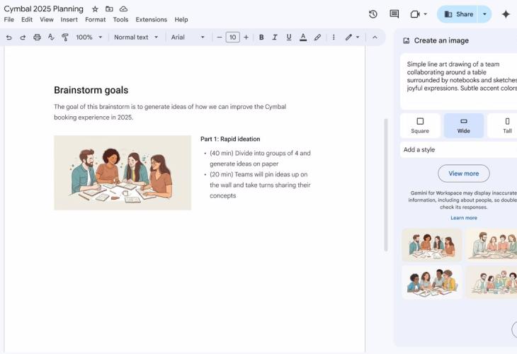Open Gemini sparkle icon
Viewport: 517px width, 354px height.
[506, 14]
